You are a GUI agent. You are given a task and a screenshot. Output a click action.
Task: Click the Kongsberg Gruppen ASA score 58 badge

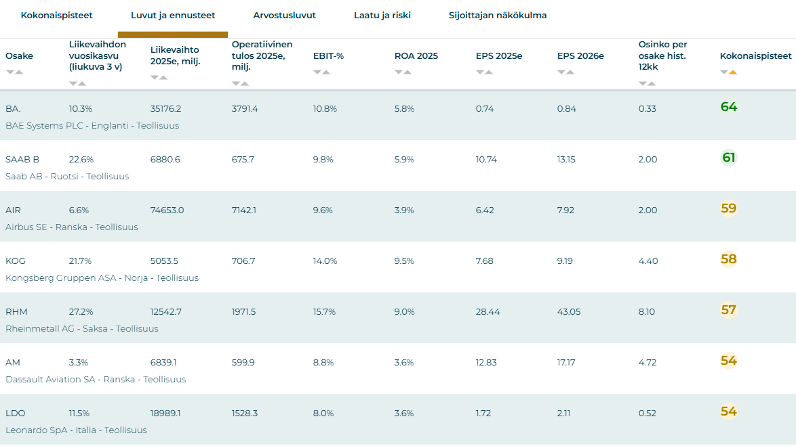[728, 259]
